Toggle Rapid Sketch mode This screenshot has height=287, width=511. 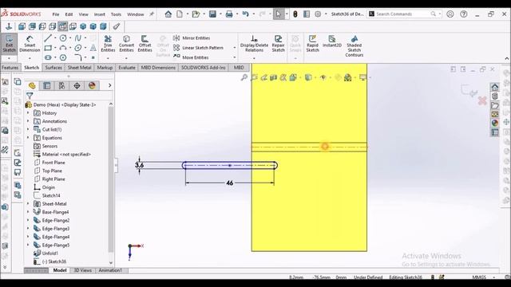(x=312, y=44)
